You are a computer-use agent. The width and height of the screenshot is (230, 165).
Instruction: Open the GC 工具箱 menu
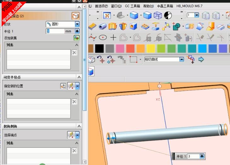(132, 6)
